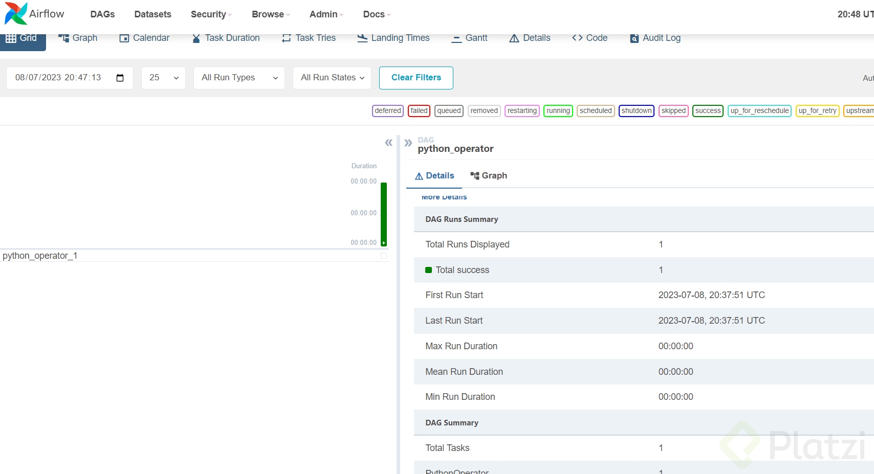Click the scheduled state legend badge
The height and width of the screenshot is (474, 874).
tap(596, 111)
